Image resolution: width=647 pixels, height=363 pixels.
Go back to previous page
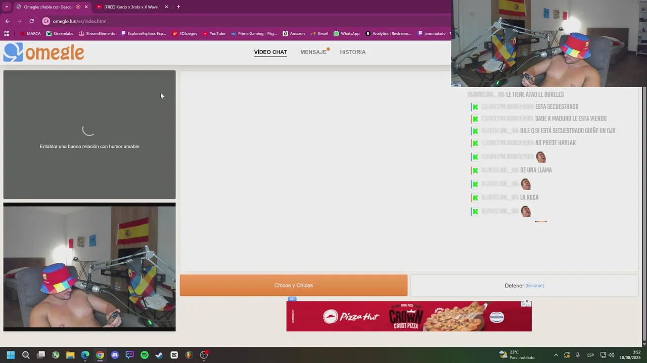[7, 21]
